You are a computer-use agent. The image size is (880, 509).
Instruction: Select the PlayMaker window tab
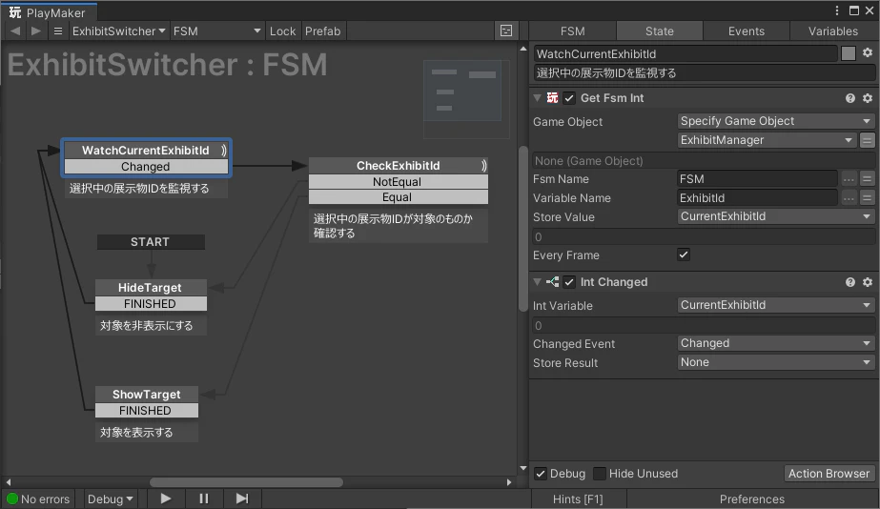pyautogui.click(x=49, y=12)
